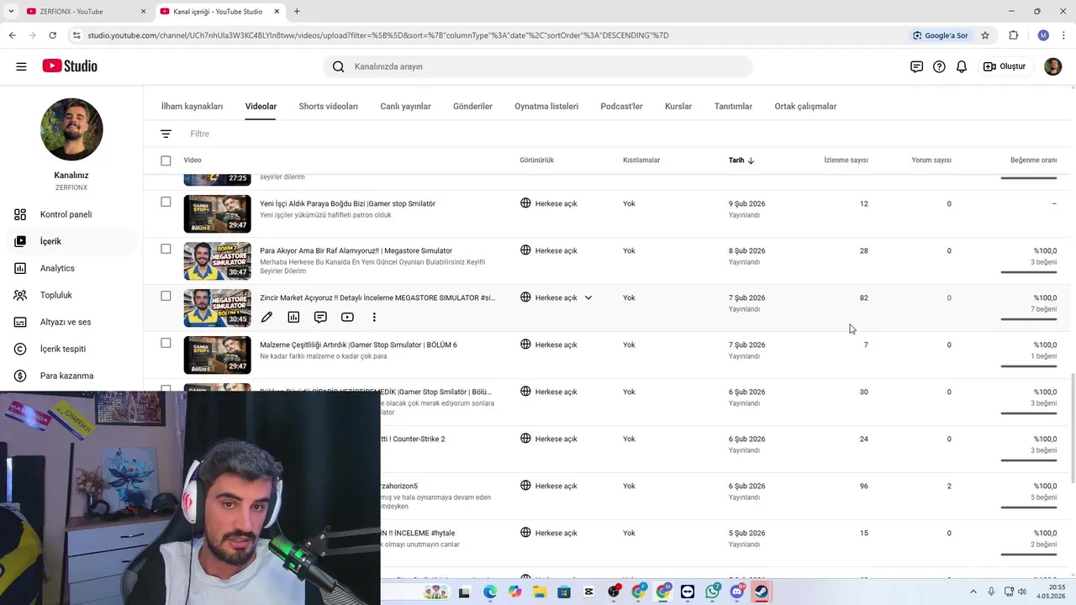The image size is (1076, 605).
Task: Open a new browser tab
Action: (297, 12)
